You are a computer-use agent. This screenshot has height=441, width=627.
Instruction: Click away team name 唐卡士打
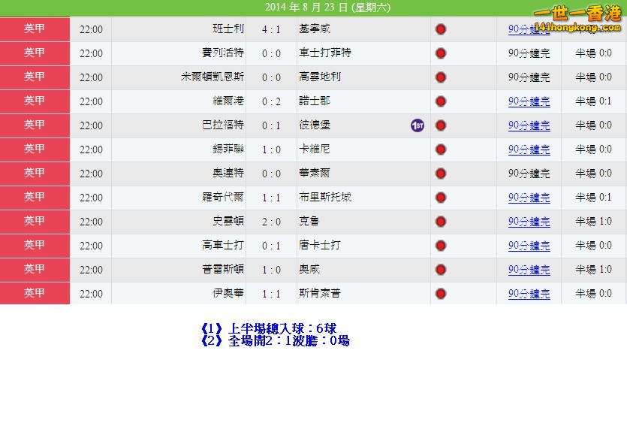[320, 245]
